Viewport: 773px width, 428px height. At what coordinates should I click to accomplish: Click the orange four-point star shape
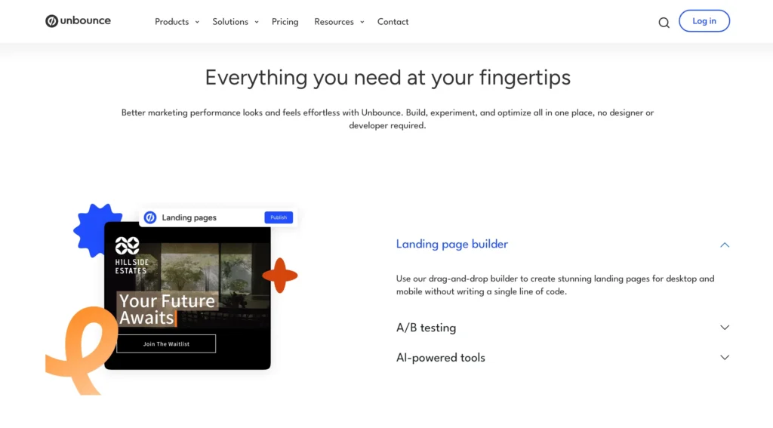click(x=280, y=276)
